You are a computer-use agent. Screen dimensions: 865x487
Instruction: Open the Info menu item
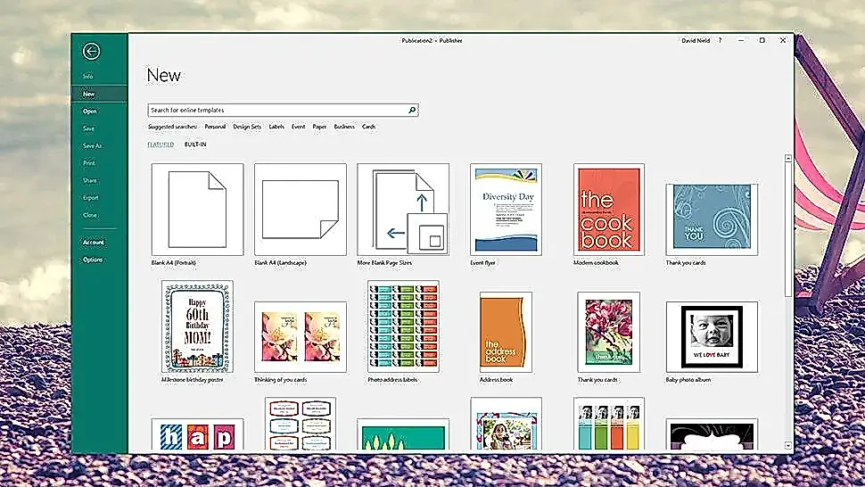[x=87, y=76]
